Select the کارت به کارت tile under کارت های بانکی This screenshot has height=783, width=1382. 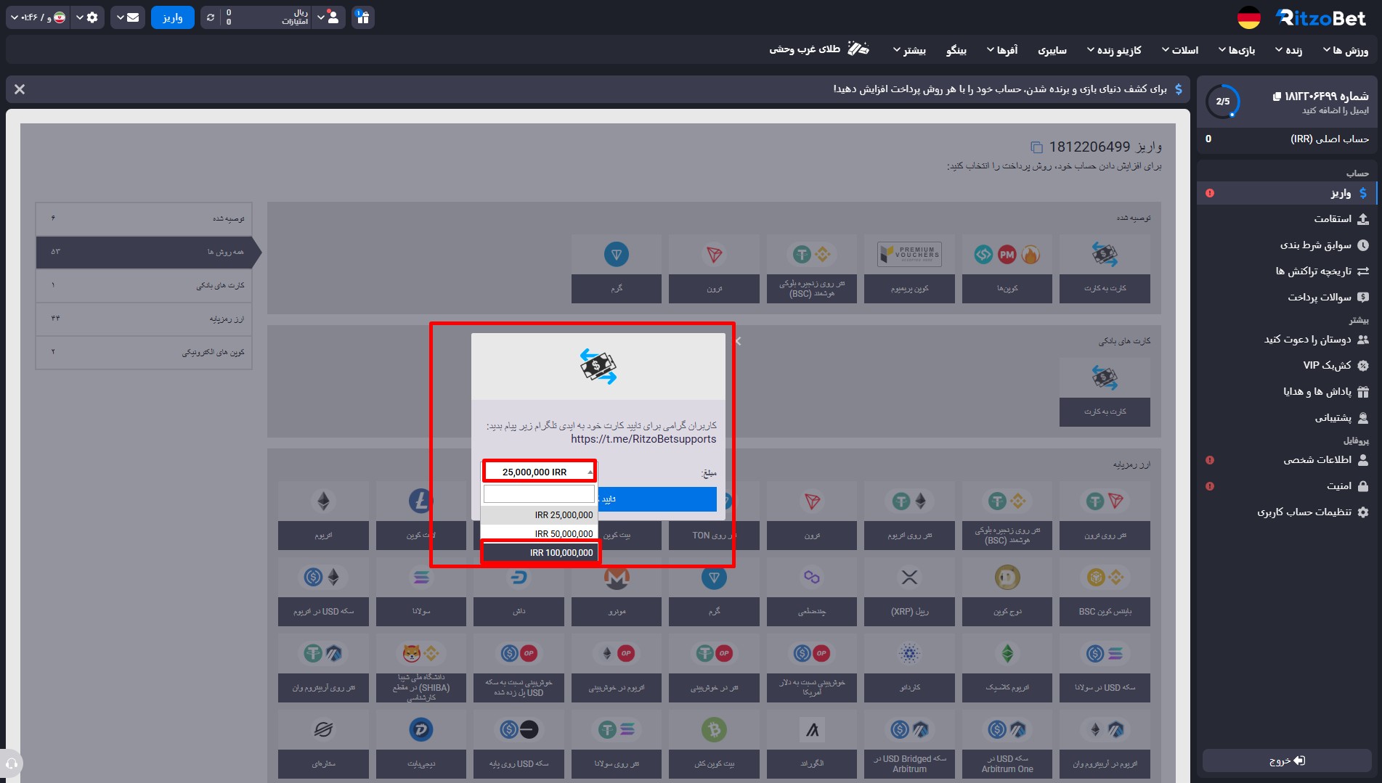(x=1105, y=392)
